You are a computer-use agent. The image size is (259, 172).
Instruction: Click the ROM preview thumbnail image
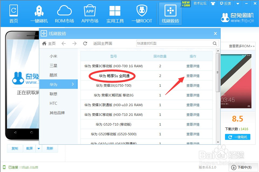coord(236,81)
